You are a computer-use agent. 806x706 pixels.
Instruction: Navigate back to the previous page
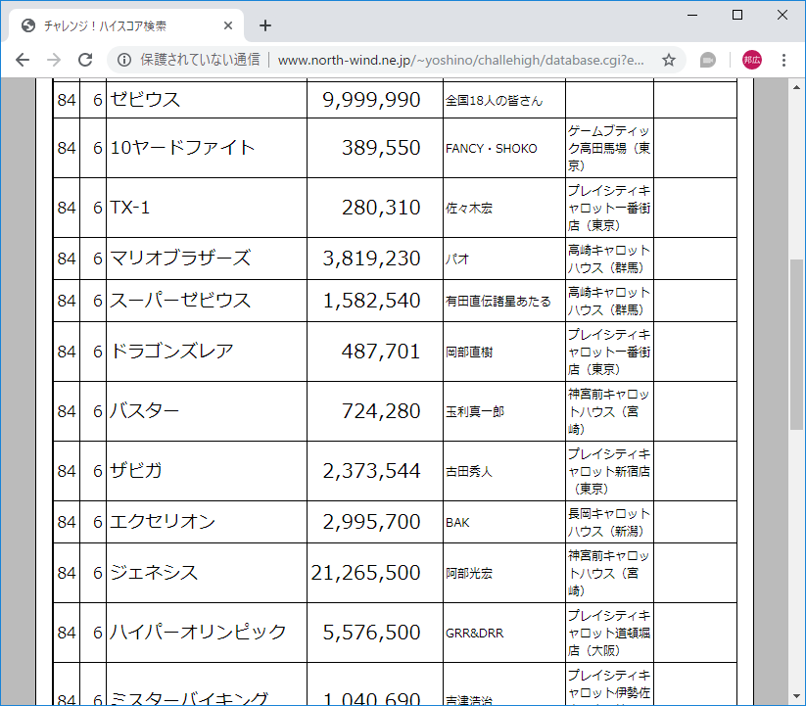[x=22, y=60]
